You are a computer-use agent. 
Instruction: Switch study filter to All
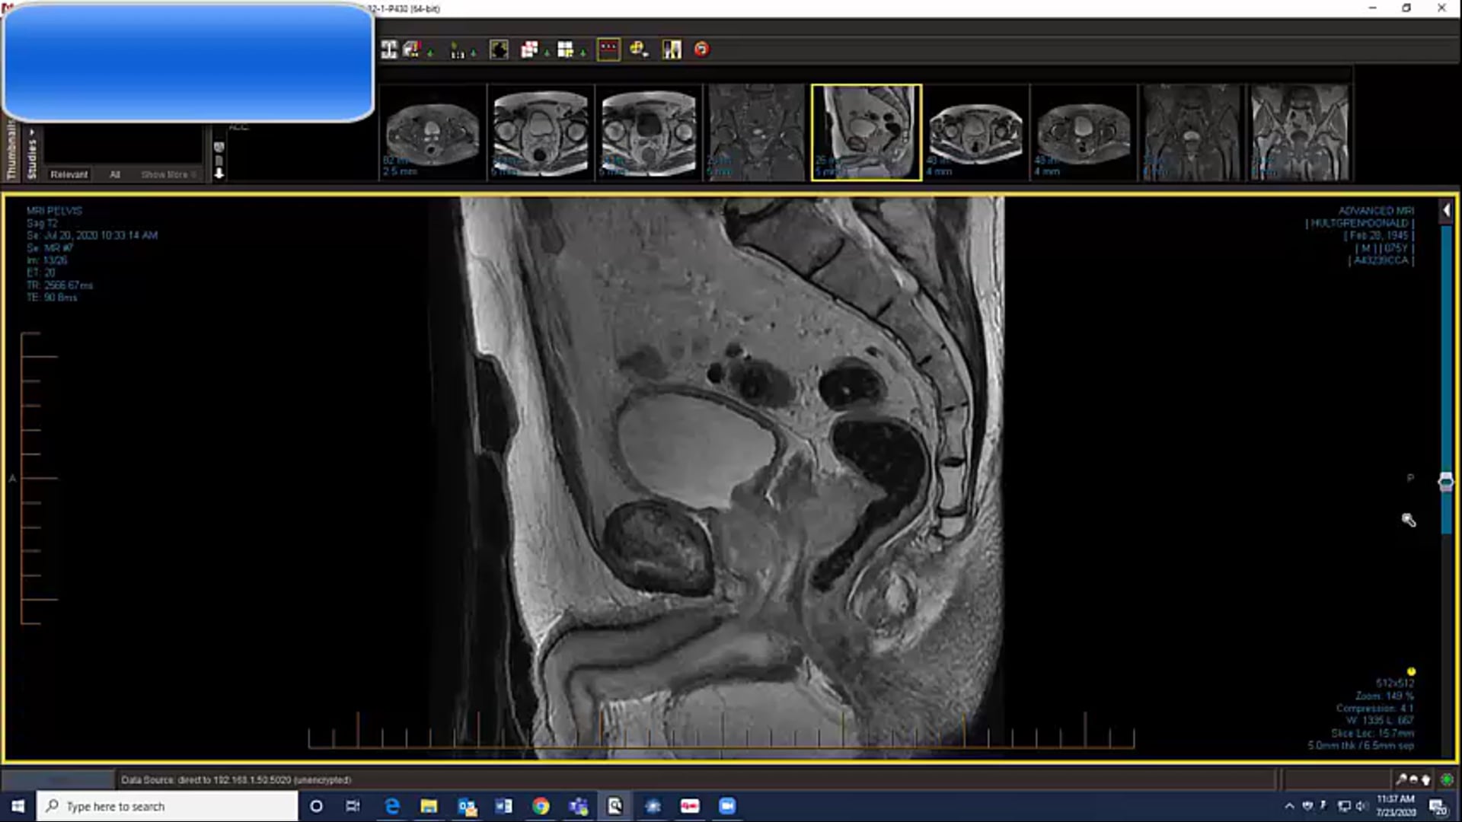114,174
